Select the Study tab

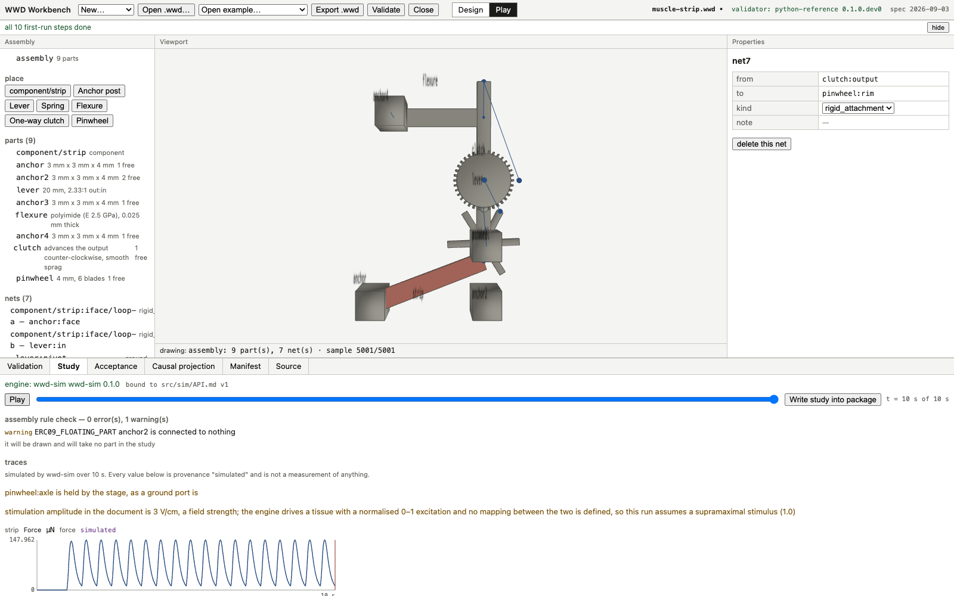point(69,366)
